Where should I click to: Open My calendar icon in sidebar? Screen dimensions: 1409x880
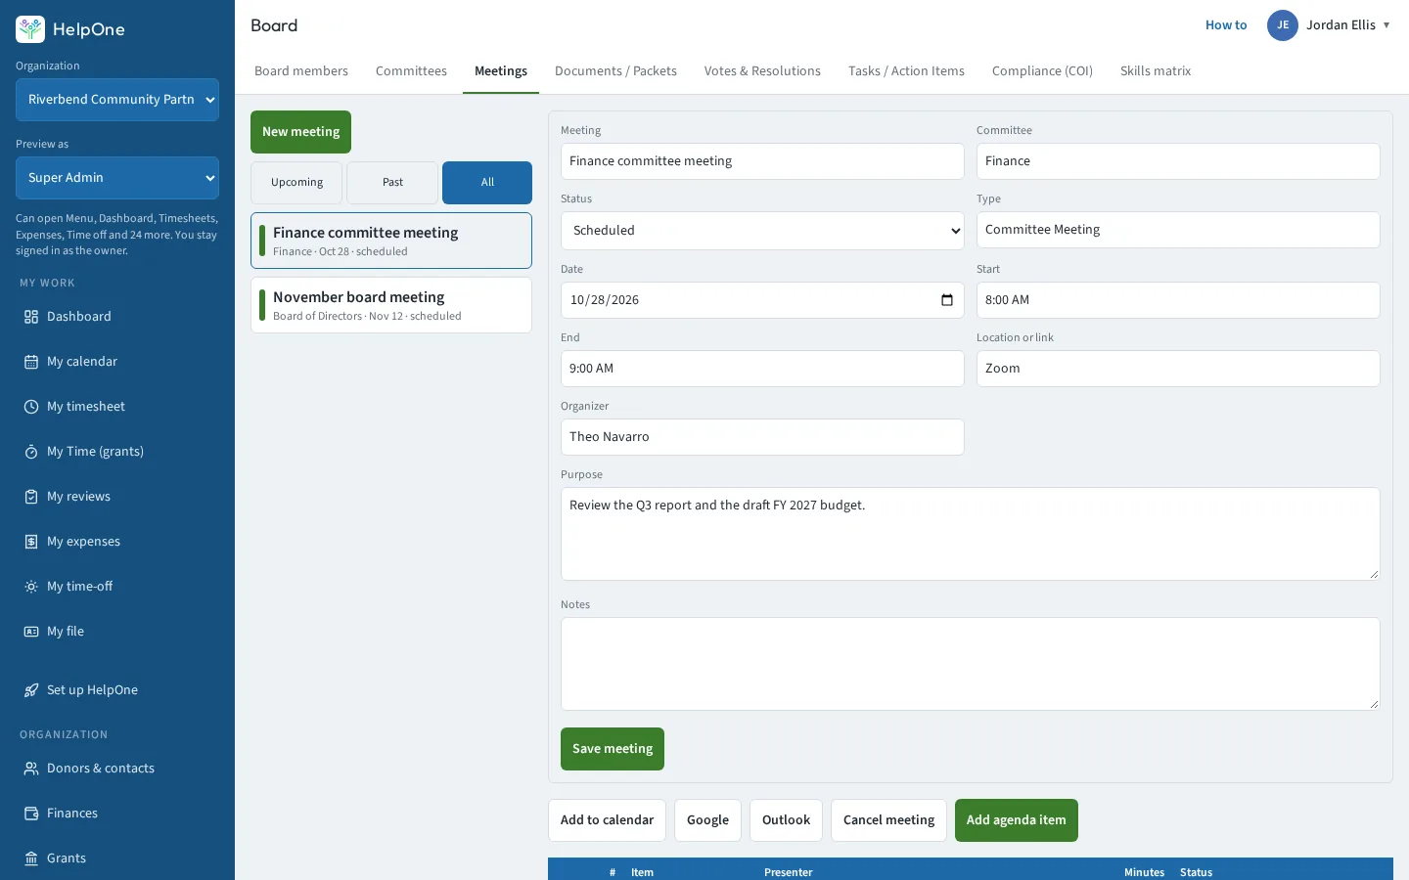[31, 362]
